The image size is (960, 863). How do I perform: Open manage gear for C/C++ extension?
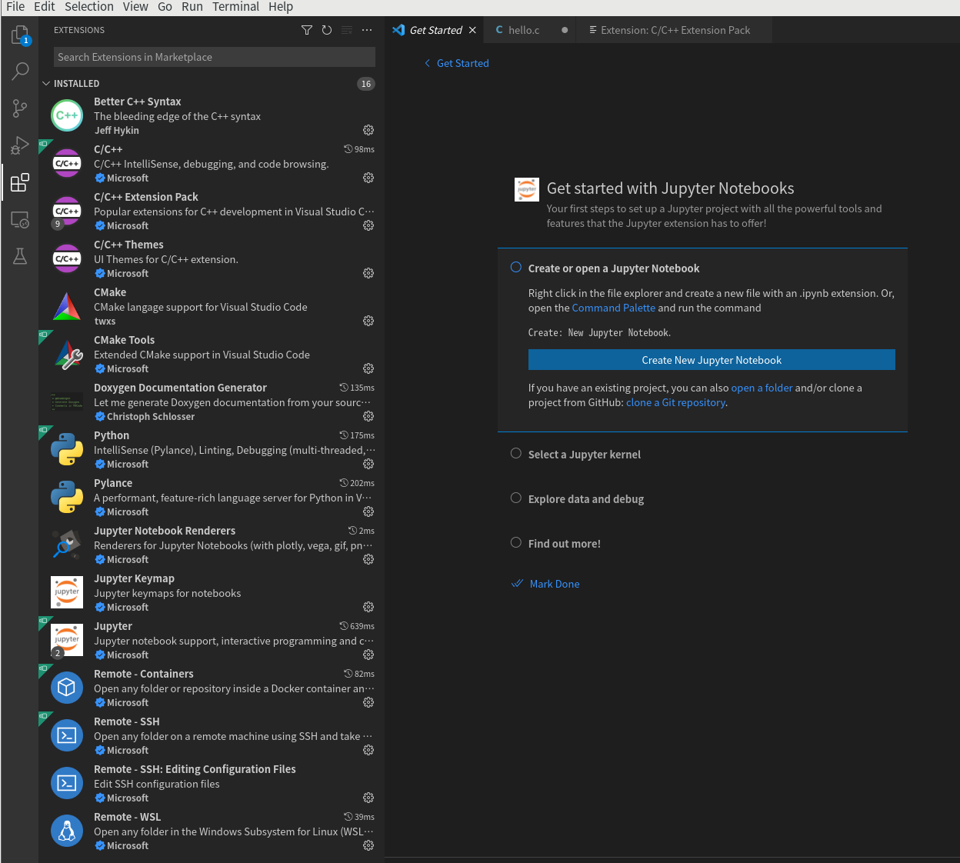point(368,178)
